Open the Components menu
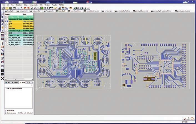Viewport: 196px width, 124px height. 34,5
